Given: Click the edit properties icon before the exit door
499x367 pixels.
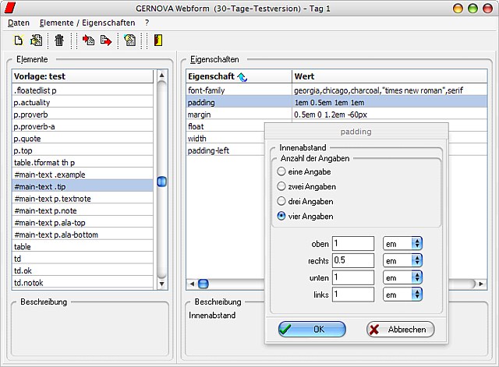Looking at the screenshot, I should 130,41.
